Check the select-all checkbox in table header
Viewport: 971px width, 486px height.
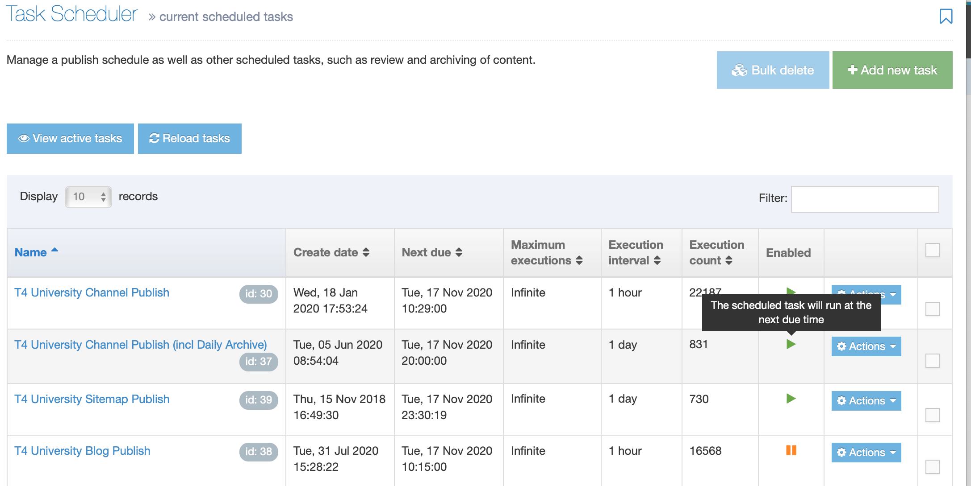(x=933, y=251)
